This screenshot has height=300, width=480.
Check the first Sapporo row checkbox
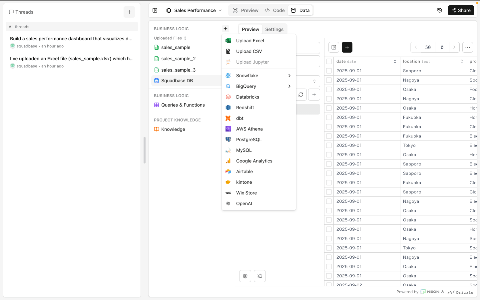[x=329, y=71]
